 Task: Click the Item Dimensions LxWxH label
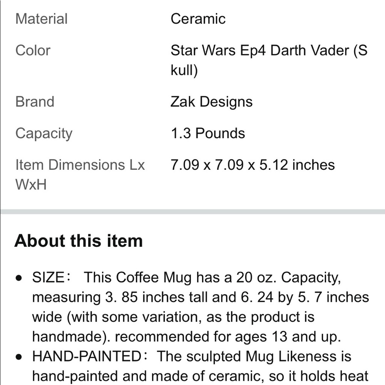pyautogui.click(x=80, y=174)
